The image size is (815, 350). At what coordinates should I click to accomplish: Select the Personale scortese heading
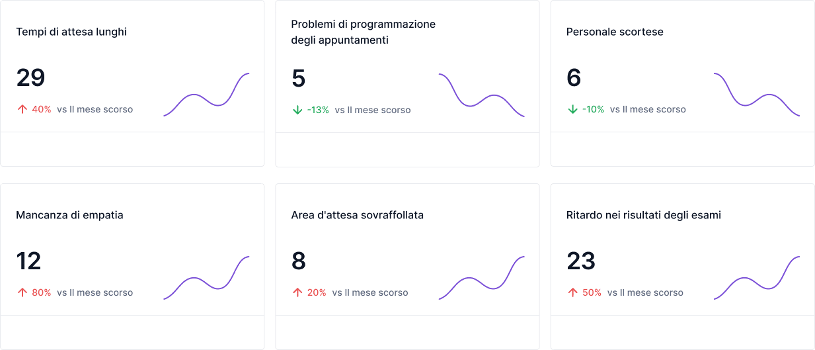615,32
